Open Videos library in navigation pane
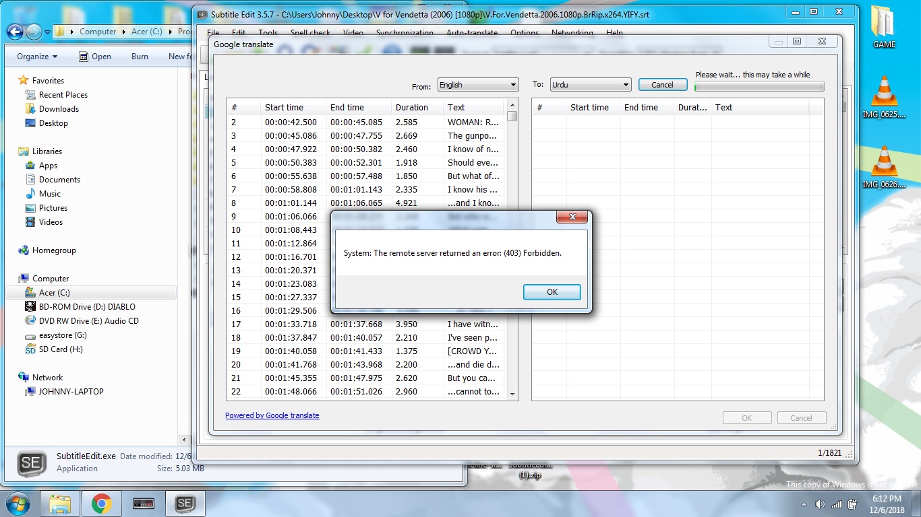Screen dimensions: 921x517 click(x=51, y=222)
